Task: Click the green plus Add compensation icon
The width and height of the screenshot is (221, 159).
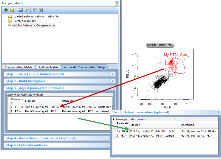Action: click(x=6, y=10)
